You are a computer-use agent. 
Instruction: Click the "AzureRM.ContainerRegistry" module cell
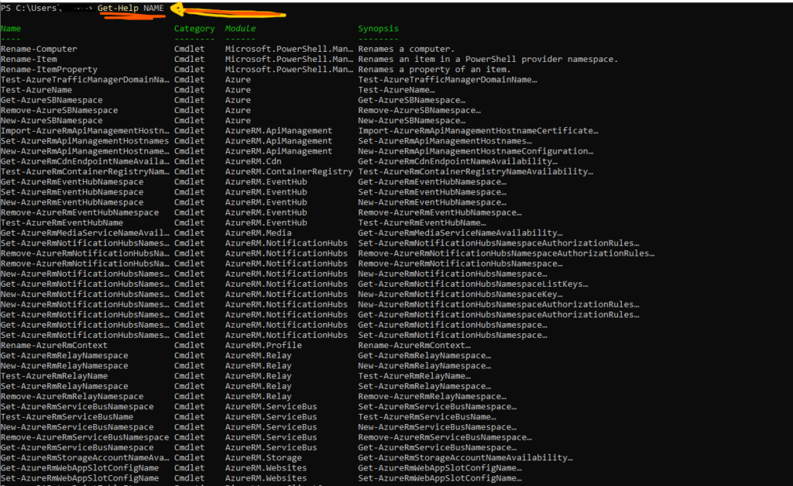coord(289,171)
